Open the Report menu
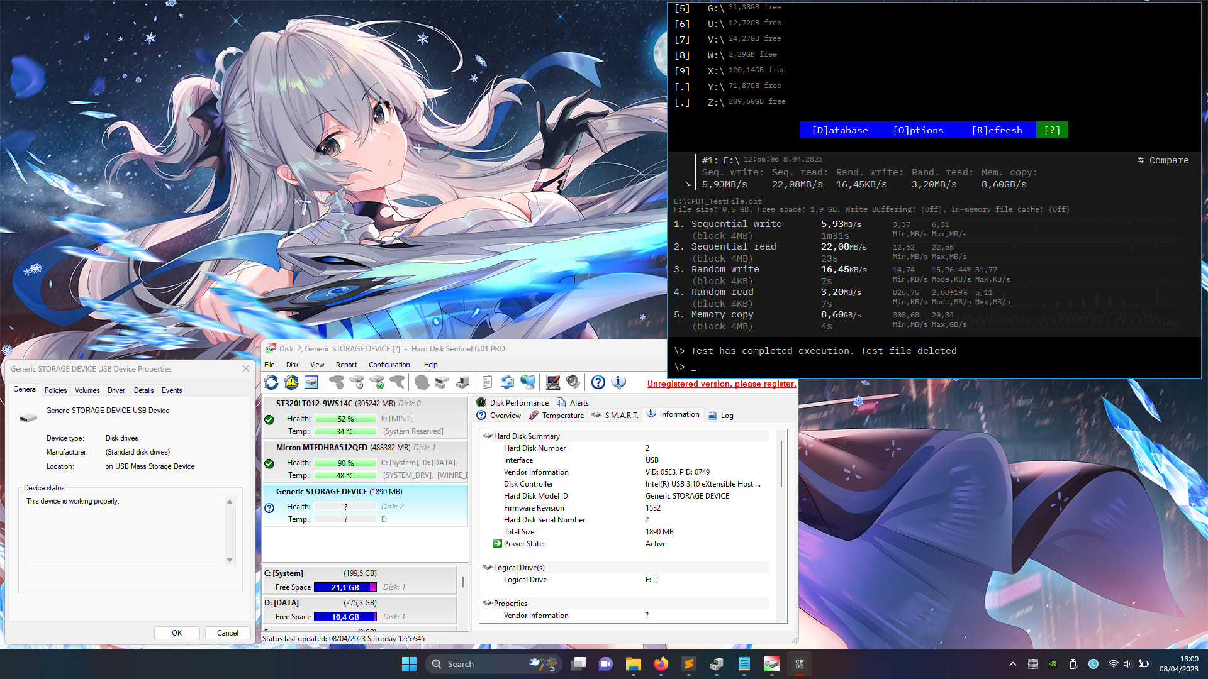Viewport: 1208px width, 679px height. pos(346,365)
